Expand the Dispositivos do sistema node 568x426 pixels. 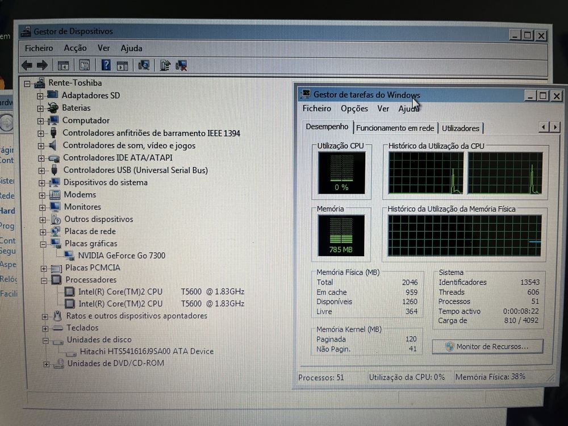tap(41, 183)
